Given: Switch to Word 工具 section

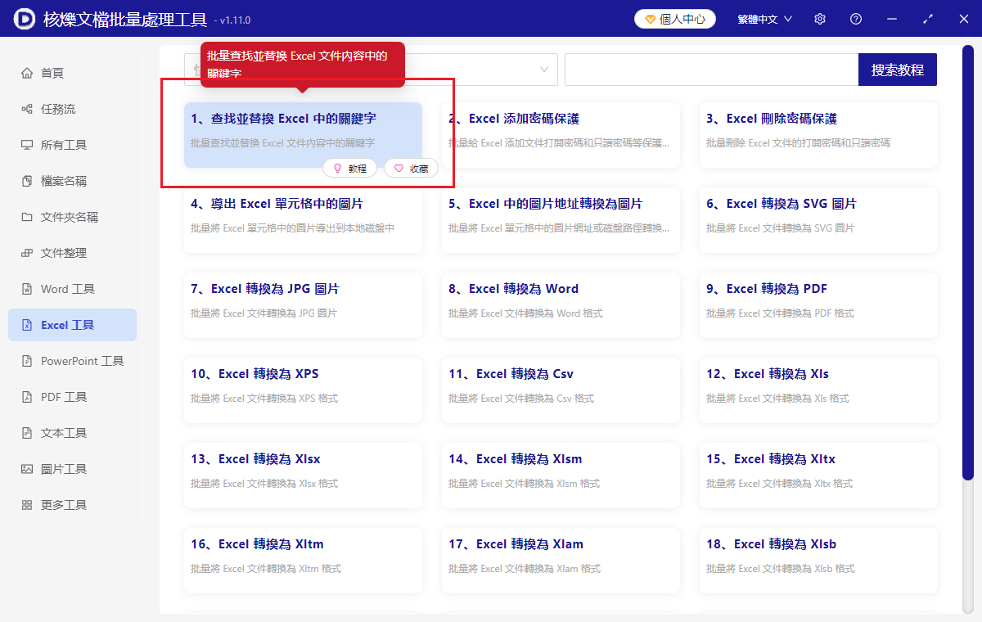Looking at the screenshot, I should tap(72, 289).
